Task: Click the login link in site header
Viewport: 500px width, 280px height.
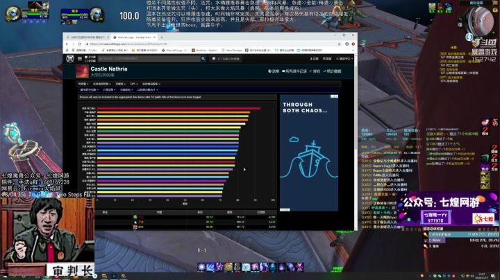Action: (x=327, y=58)
